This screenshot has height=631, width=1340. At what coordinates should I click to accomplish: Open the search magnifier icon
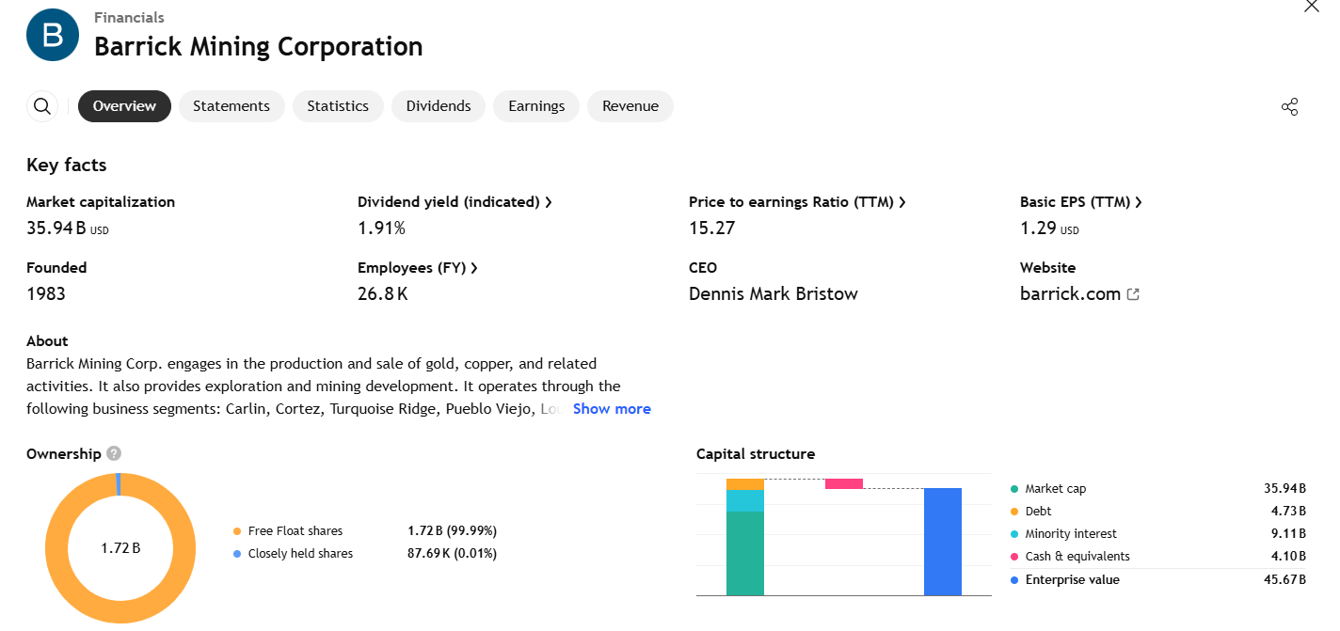point(42,106)
